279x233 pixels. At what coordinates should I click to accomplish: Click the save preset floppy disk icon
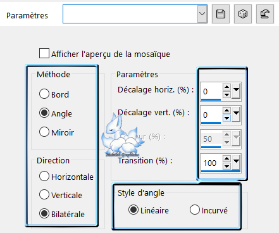(221, 14)
